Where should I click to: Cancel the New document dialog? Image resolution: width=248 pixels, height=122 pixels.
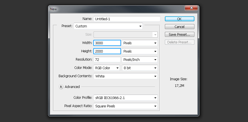(180, 27)
